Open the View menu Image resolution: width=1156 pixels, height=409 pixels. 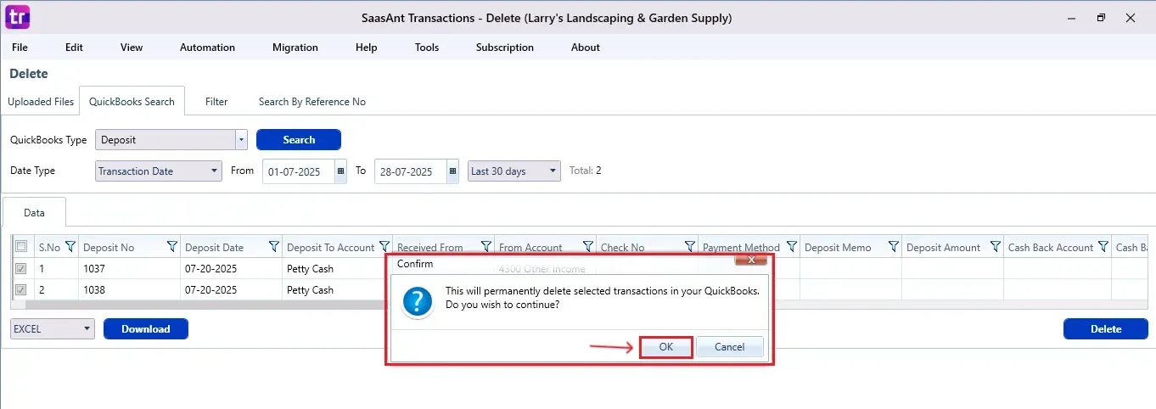(132, 48)
